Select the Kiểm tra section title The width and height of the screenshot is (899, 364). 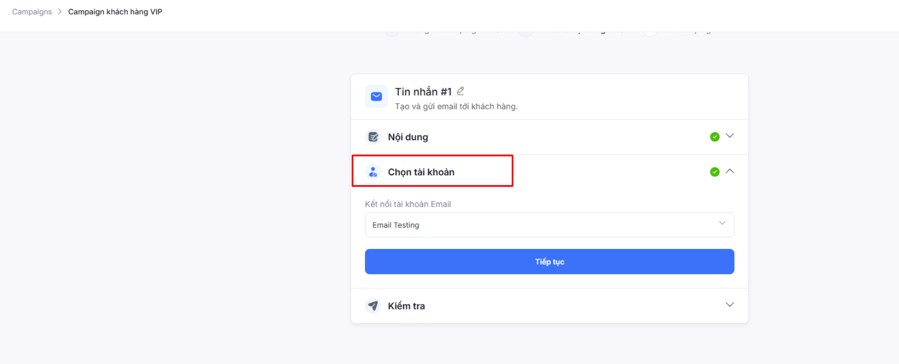pyautogui.click(x=406, y=306)
